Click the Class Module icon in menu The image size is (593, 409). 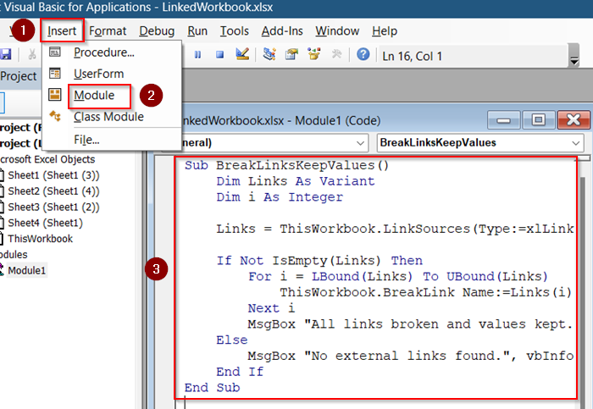tap(55, 116)
